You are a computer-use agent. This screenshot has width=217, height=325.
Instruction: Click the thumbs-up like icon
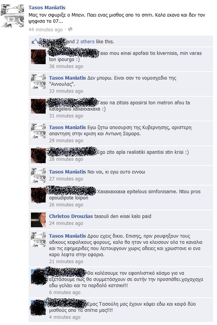tap(34, 41)
